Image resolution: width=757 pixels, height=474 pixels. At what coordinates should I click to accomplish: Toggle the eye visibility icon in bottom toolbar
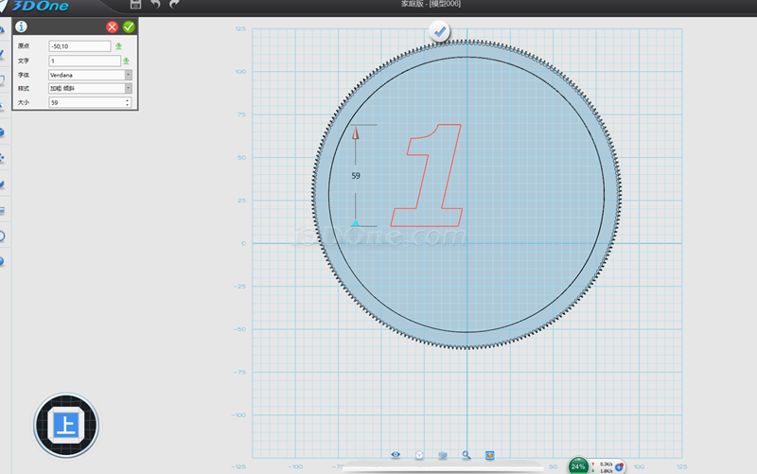pyautogui.click(x=396, y=455)
